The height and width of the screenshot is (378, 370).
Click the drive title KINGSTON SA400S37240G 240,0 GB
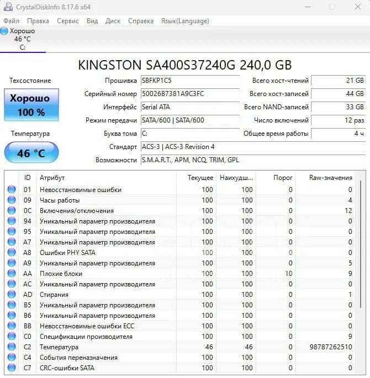point(185,65)
